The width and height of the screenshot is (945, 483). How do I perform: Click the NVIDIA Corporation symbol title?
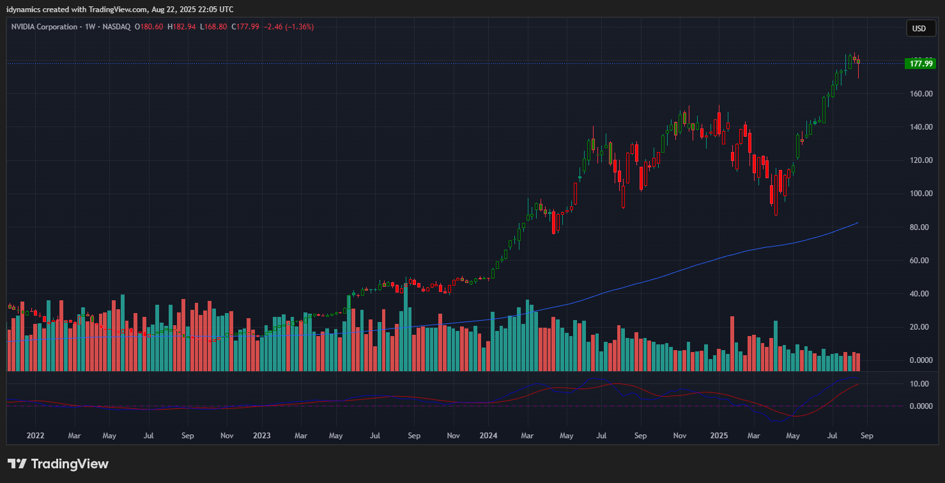point(44,27)
